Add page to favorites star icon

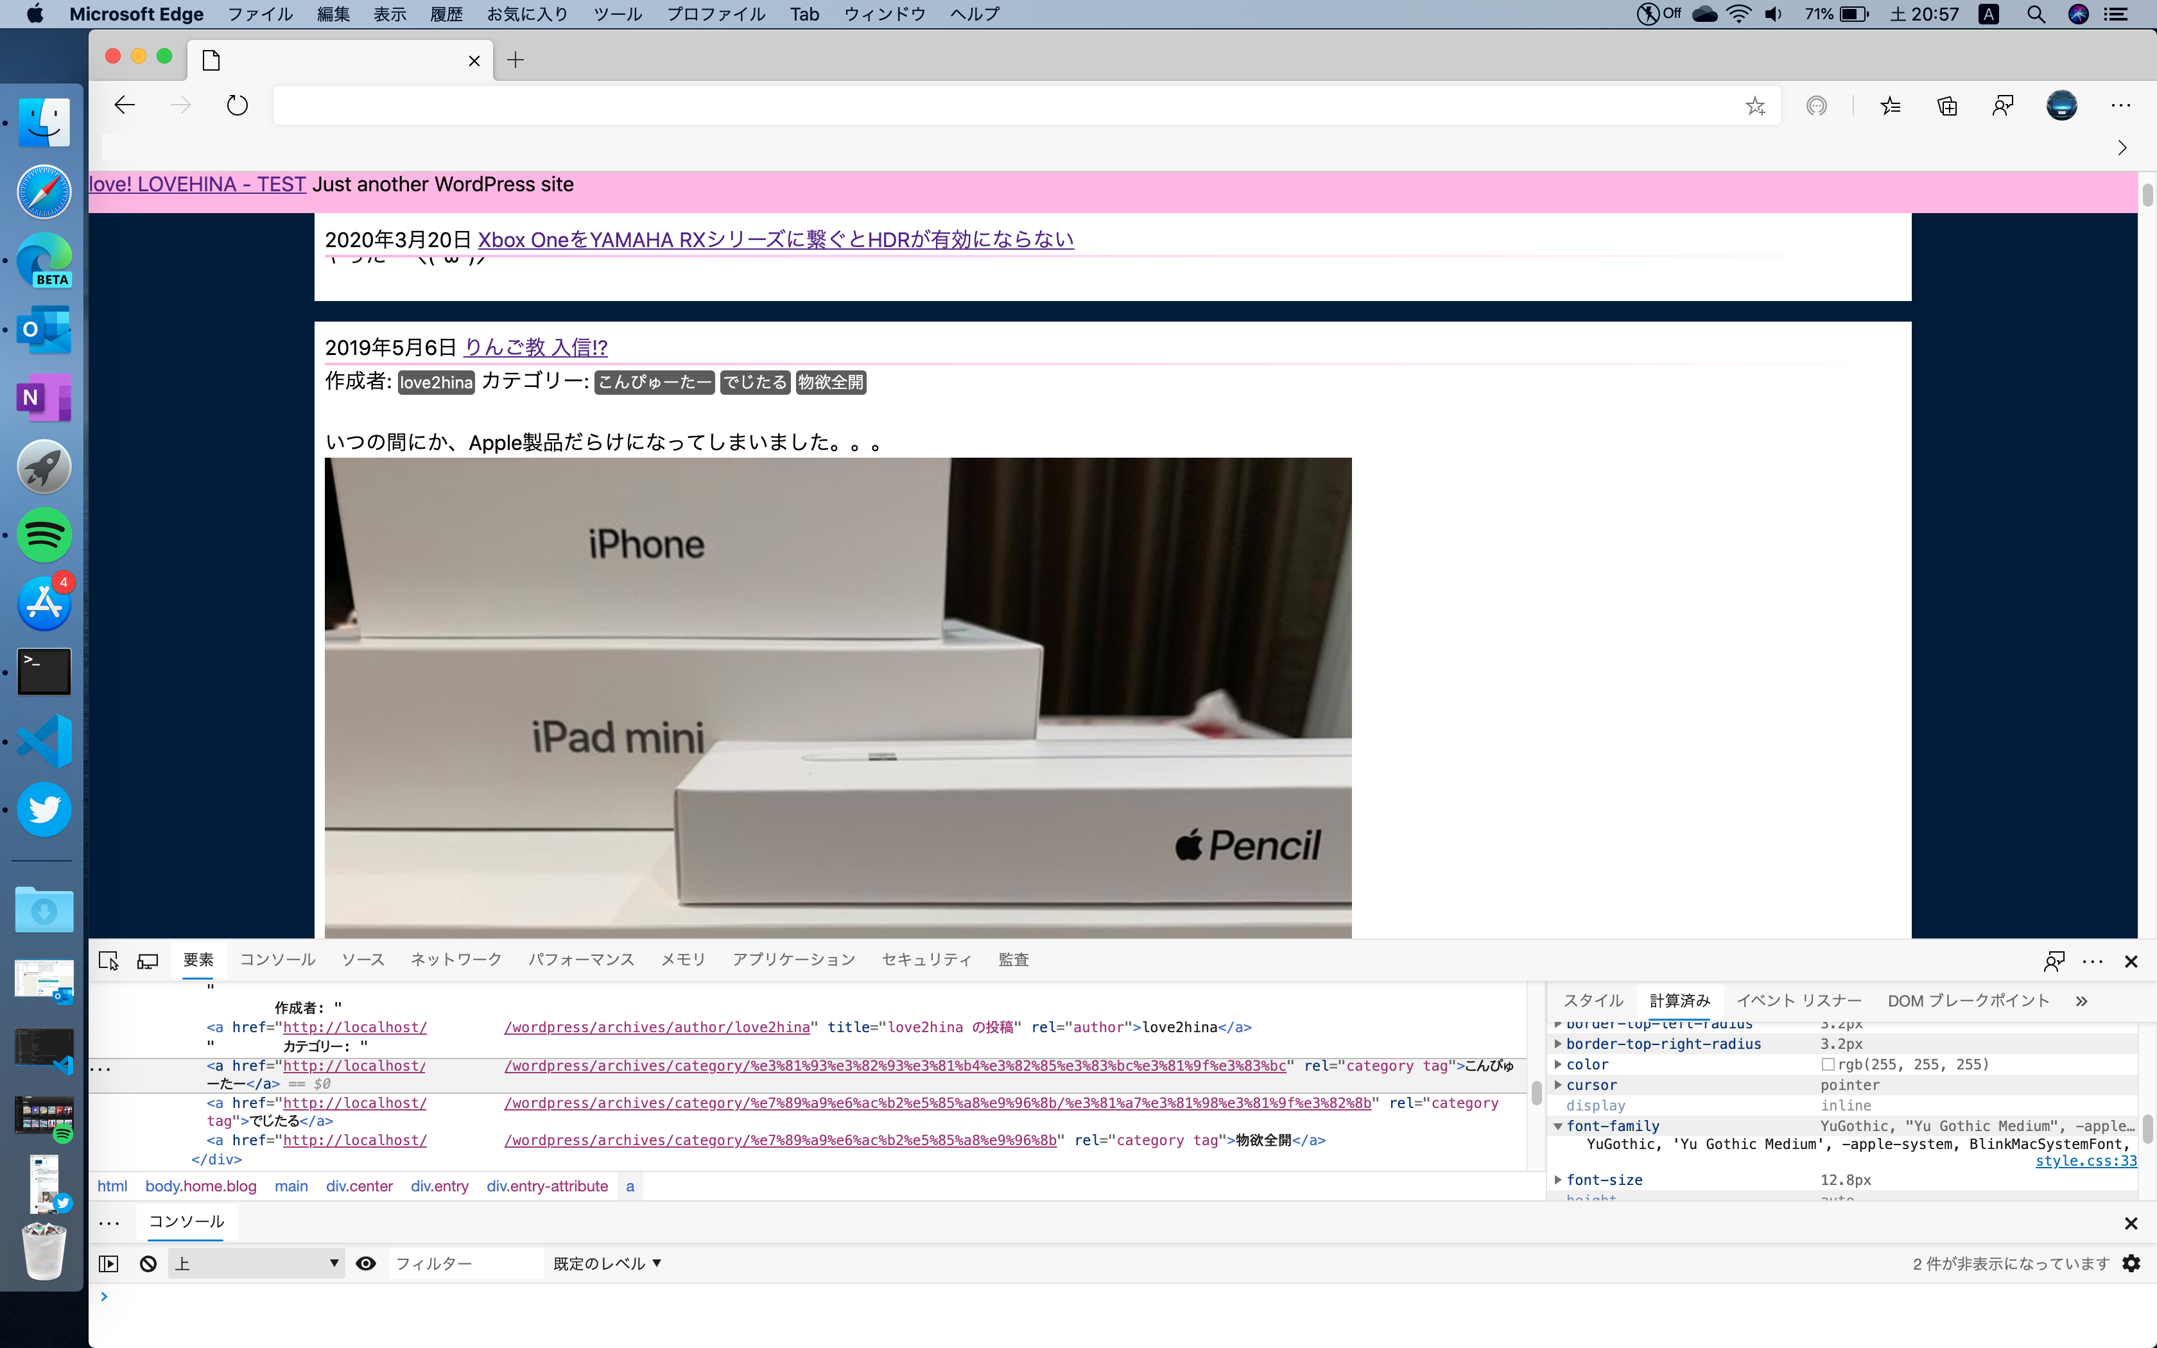[x=1755, y=106]
